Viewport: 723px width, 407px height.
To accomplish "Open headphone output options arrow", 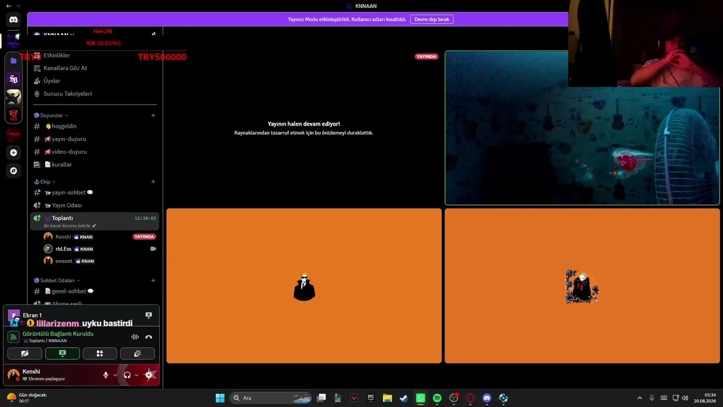I will click(x=137, y=375).
